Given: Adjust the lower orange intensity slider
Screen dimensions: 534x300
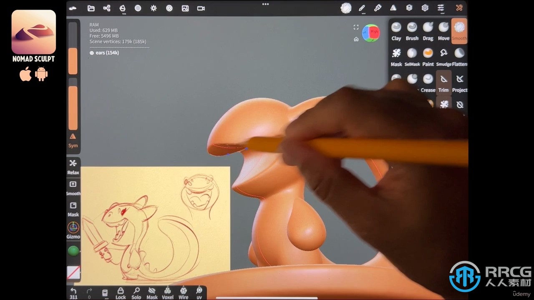Looking at the screenshot, I should pos(73,104).
